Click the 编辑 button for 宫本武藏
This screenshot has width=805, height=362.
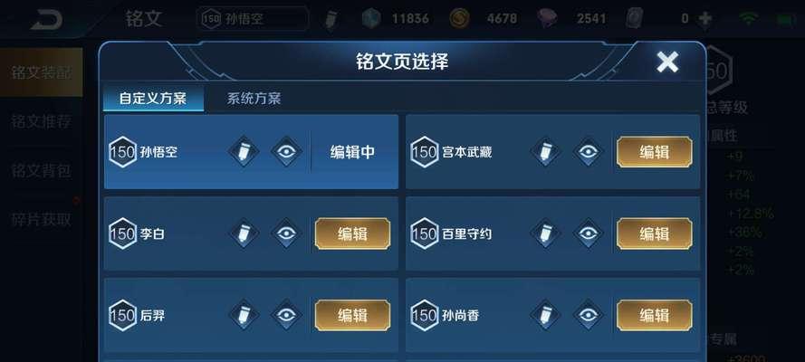(654, 152)
